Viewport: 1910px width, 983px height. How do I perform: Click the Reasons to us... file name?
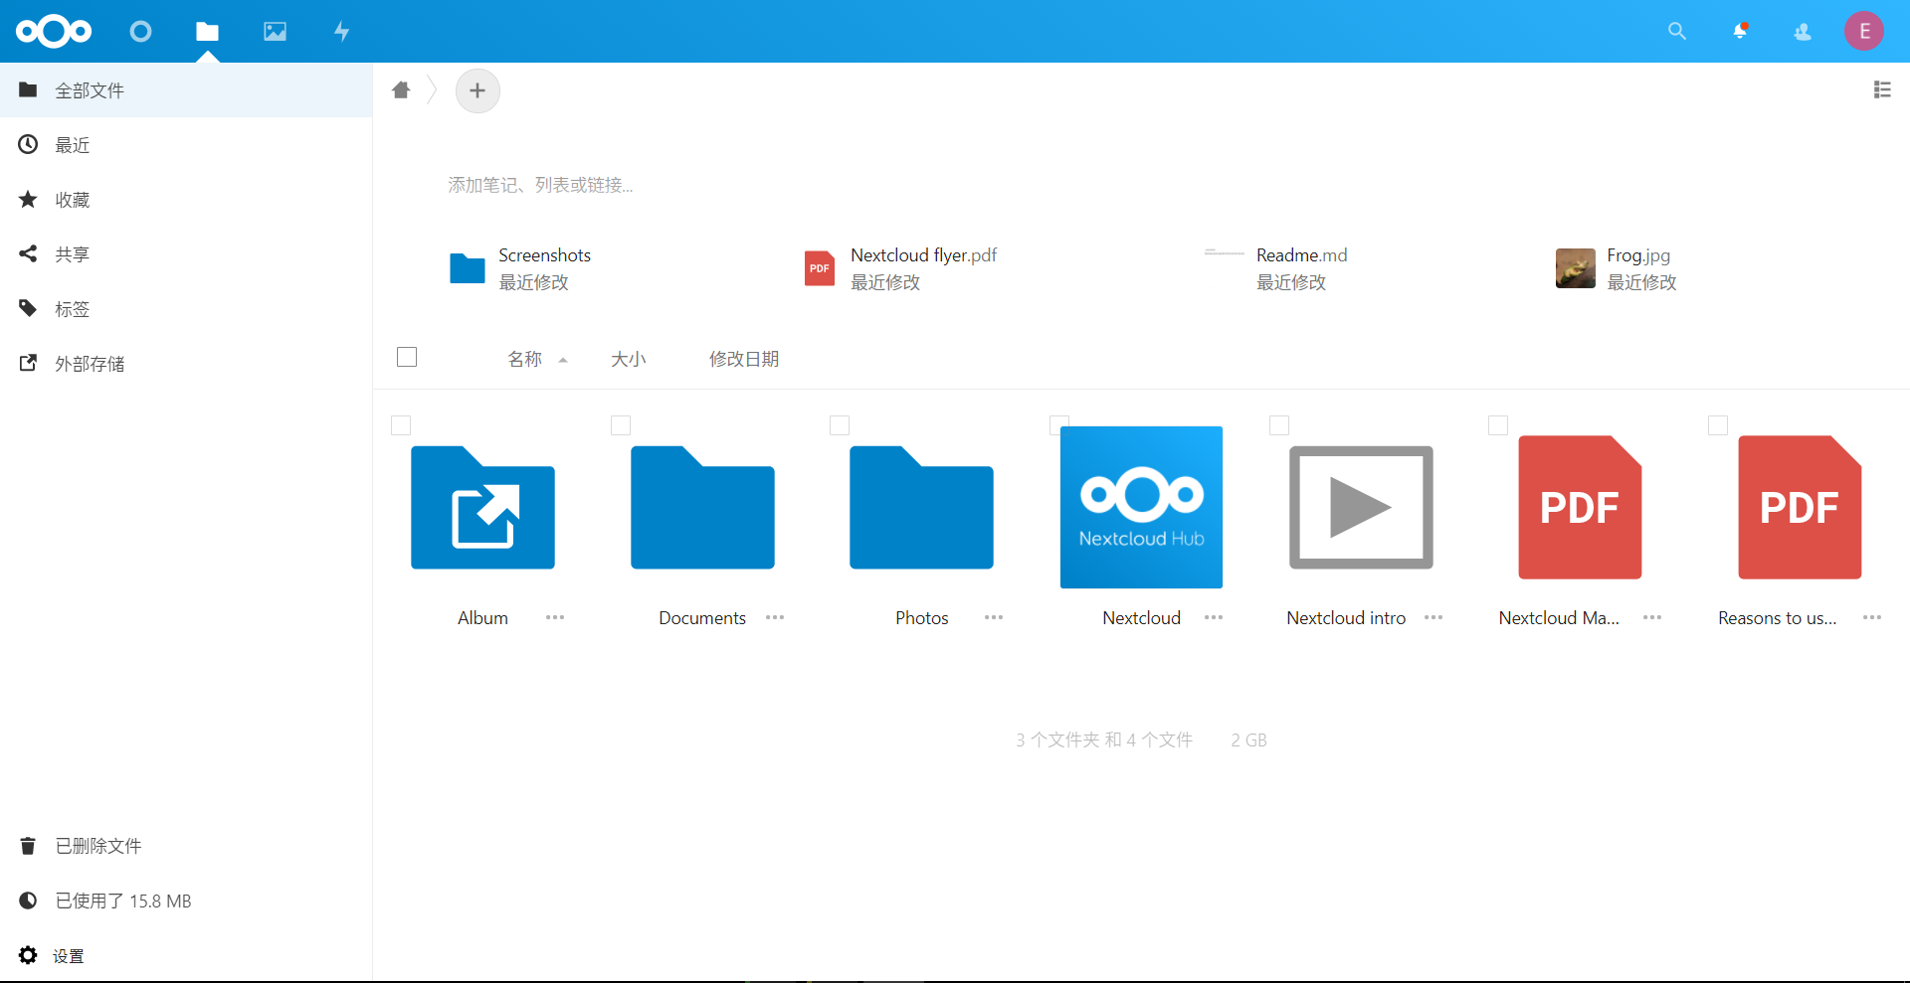1778,618
